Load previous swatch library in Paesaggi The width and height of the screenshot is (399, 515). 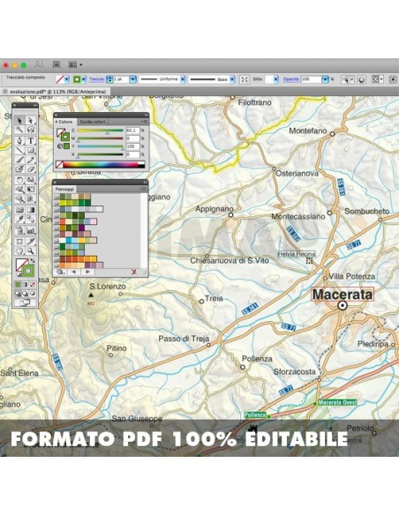click(74, 272)
